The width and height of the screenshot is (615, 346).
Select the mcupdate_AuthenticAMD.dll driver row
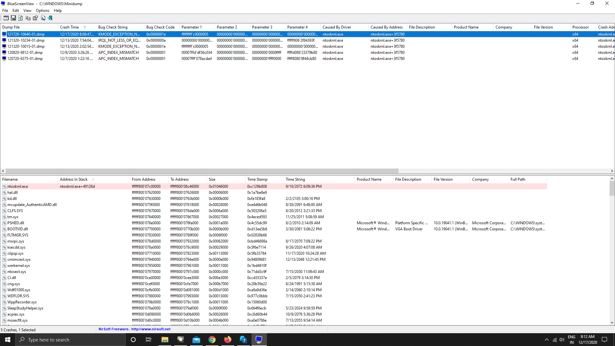(x=274, y=205)
